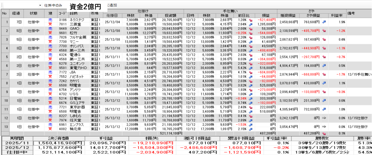This screenshot has width=372, height=155.
Task: Select the 2025/11 period row in the summary
Action: tap(17, 143)
